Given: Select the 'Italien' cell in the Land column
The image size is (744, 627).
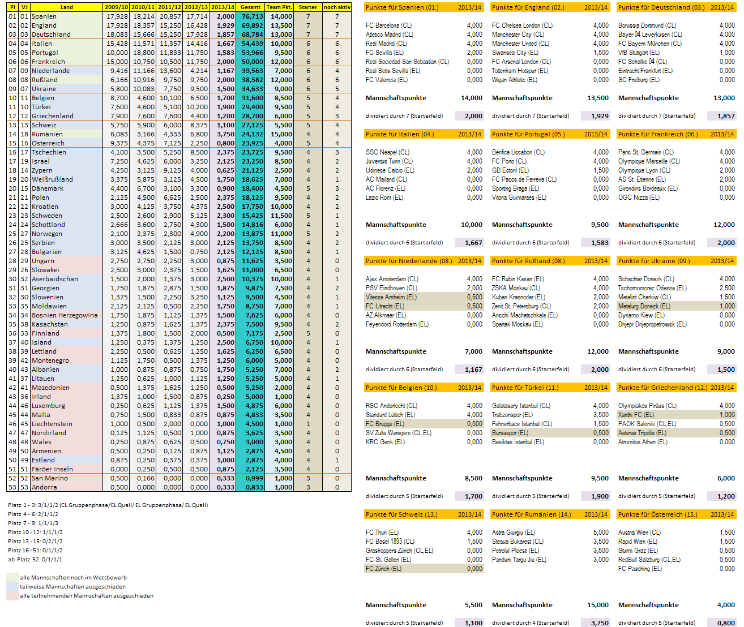Looking at the screenshot, I should [x=67, y=44].
